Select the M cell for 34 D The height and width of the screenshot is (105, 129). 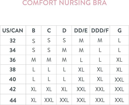click(x=64, y=50)
